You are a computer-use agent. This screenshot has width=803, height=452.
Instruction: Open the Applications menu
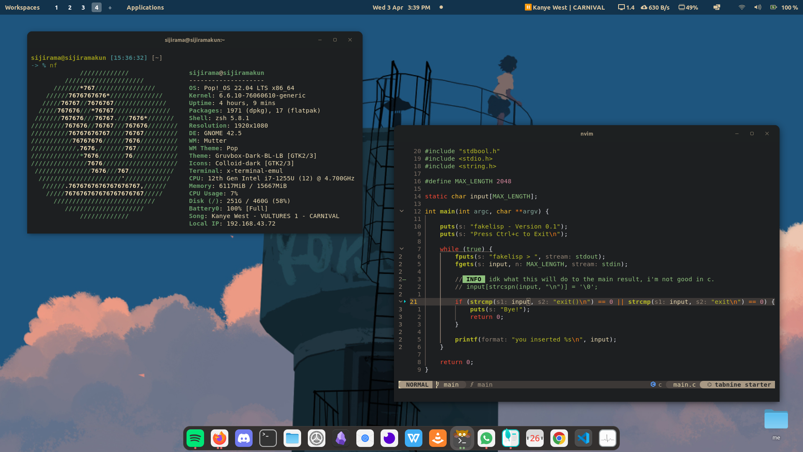pos(145,8)
